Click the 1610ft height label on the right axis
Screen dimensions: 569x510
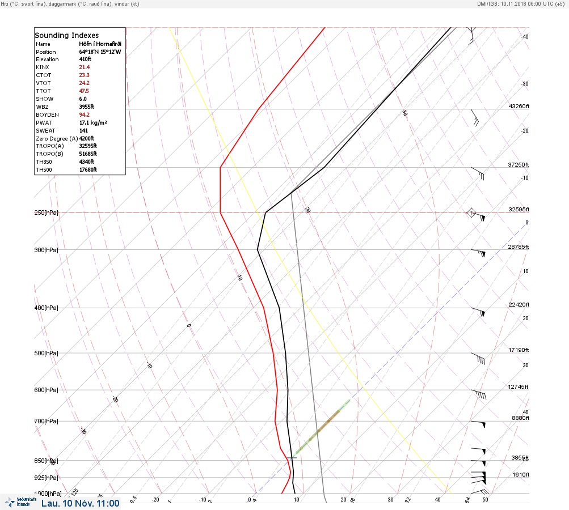(x=521, y=474)
